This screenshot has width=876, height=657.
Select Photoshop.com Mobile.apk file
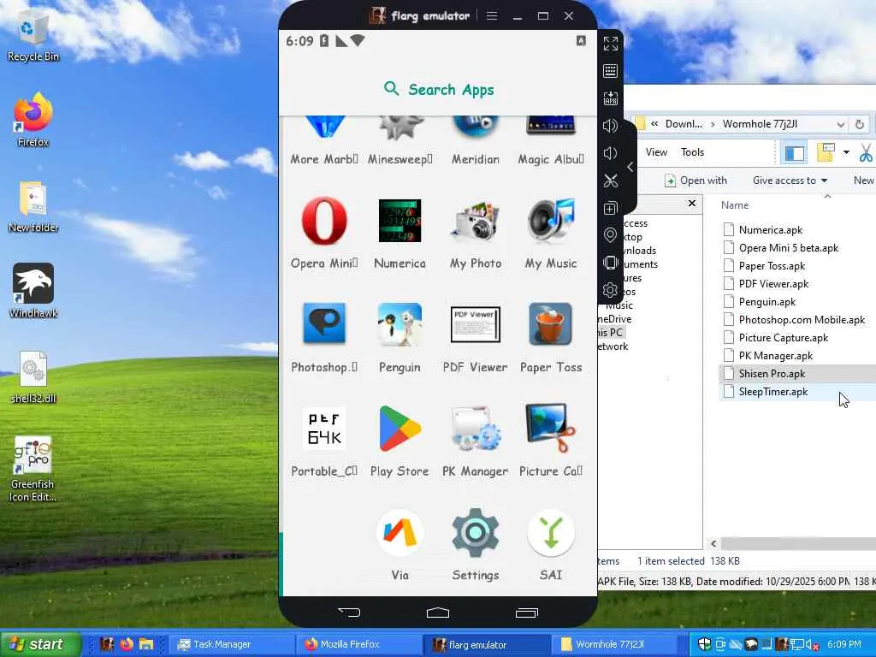coord(802,320)
